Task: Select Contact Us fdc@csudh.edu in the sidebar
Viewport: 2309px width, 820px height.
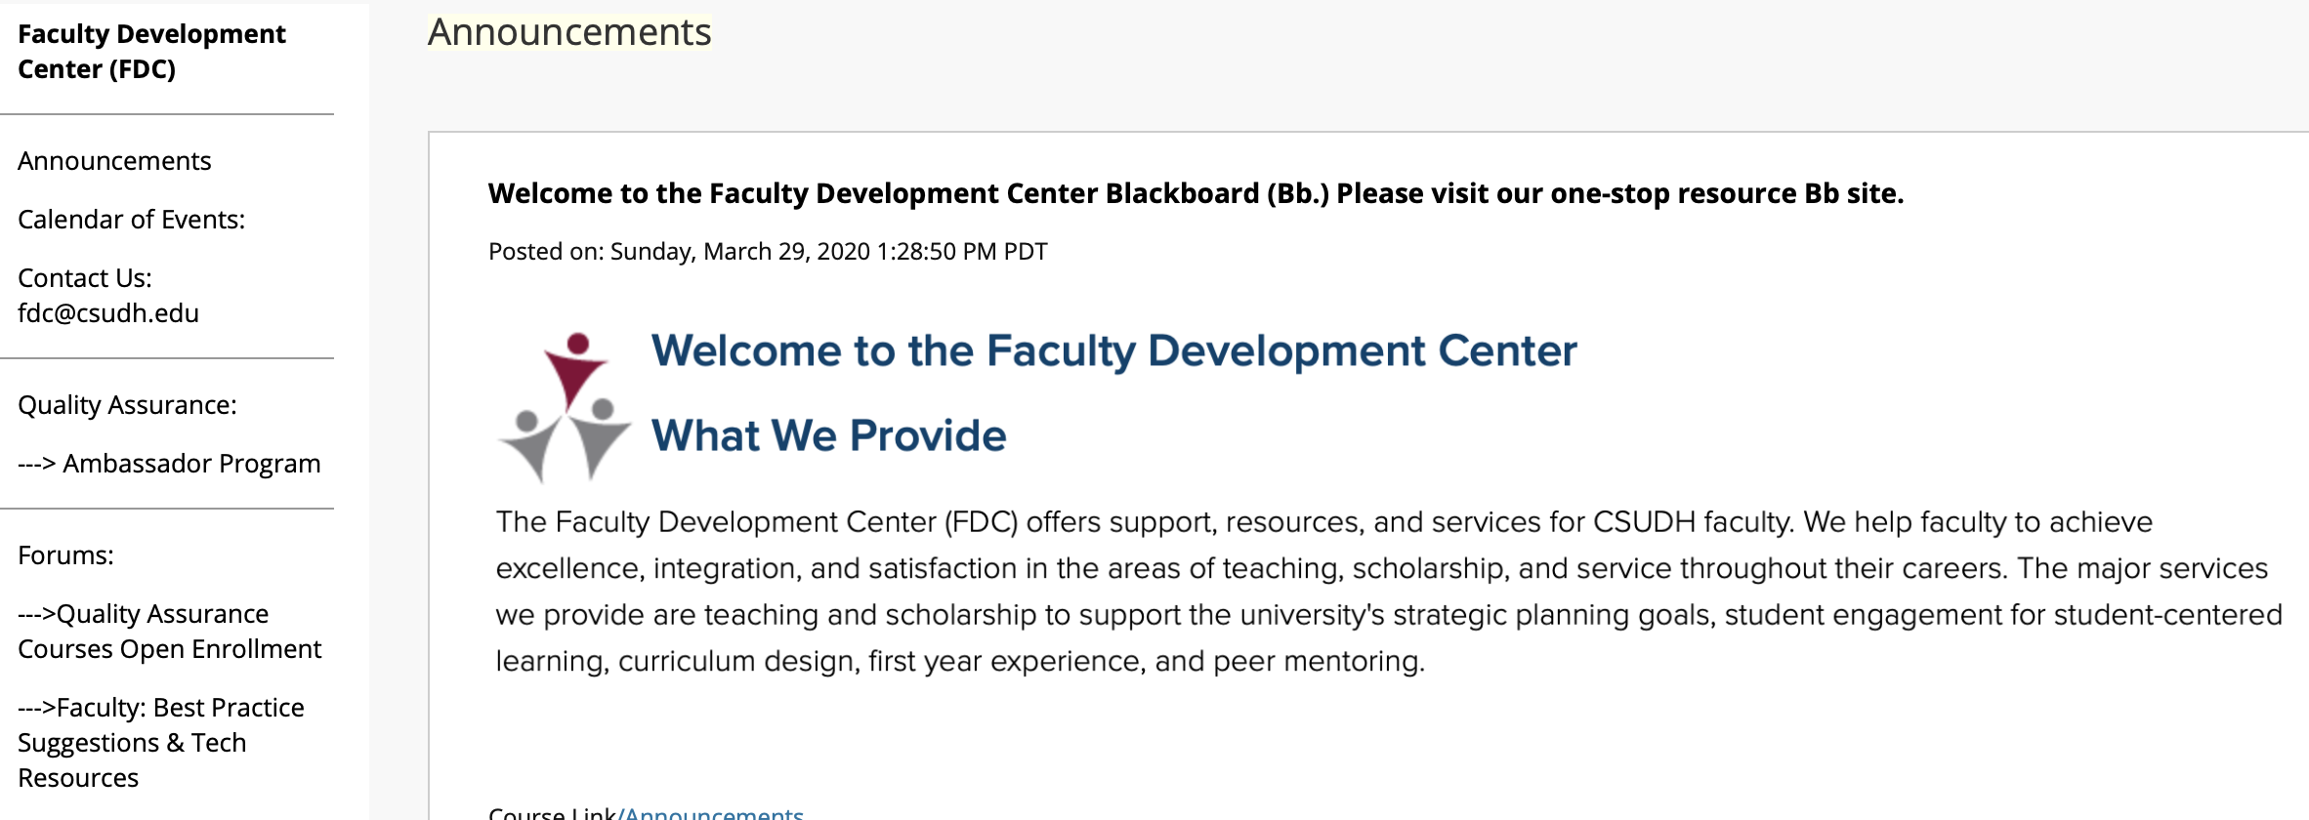Action: pos(107,296)
